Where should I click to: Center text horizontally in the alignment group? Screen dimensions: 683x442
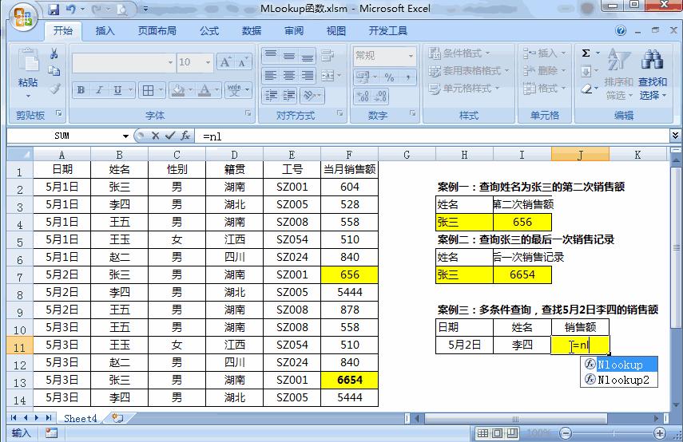click(x=289, y=76)
